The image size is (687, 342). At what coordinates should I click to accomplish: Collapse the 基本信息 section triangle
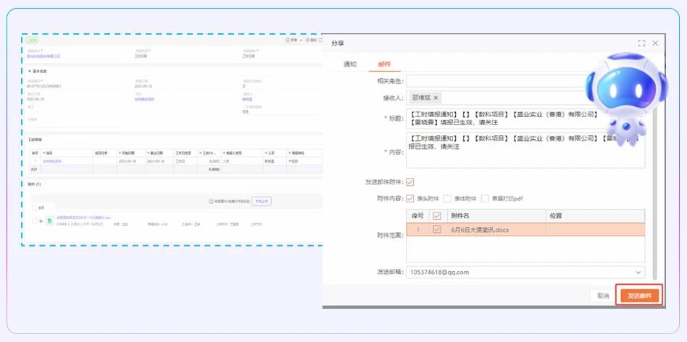29,71
